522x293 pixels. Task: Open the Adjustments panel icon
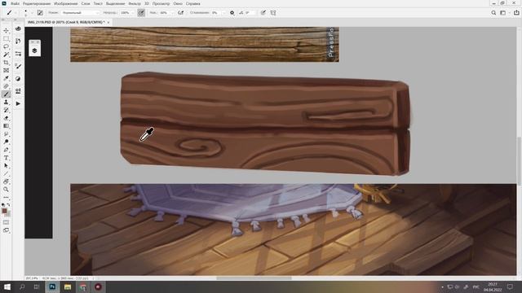pos(18,79)
